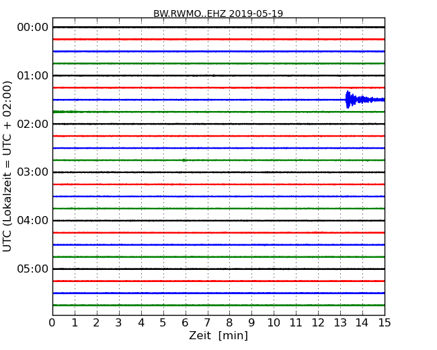The width and height of the screenshot is (437, 350).
Task: Click x-axis tick label 14
Action: tap(362, 323)
